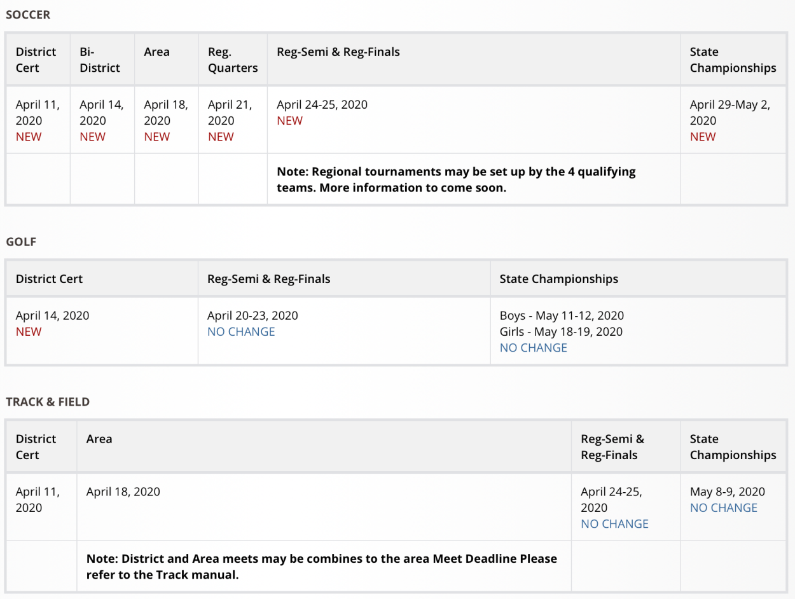Click Soccer's April 29-May 2, 2020 date

point(729,113)
